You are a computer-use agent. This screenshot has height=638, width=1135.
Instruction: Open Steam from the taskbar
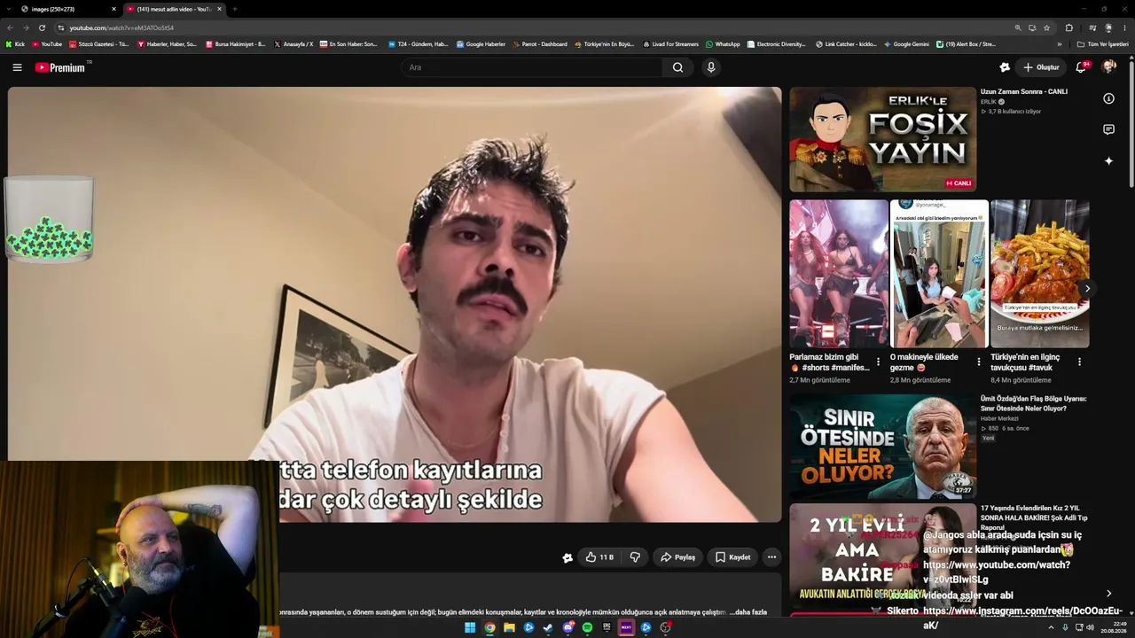coord(548,627)
